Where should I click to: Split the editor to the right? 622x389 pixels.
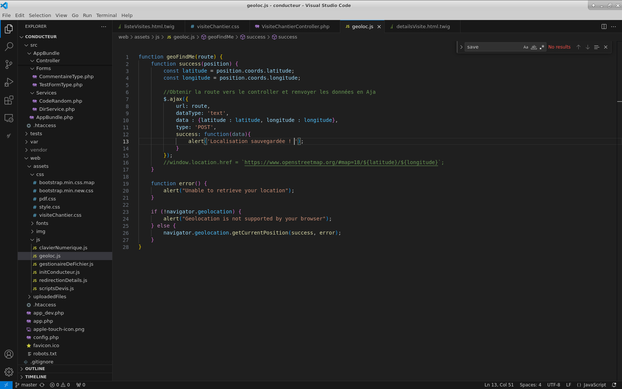pos(604,27)
